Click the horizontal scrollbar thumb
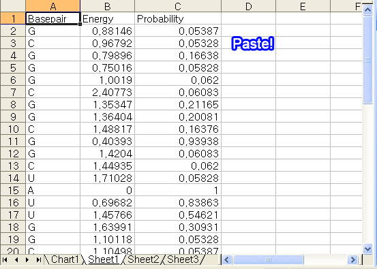This screenshot has width=377, height=269. pyautogui.click(x=269, y=259)
